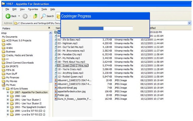This screenshot has height=121, width=193.
Task: Close the Folders pane
Action: (49, 28)
